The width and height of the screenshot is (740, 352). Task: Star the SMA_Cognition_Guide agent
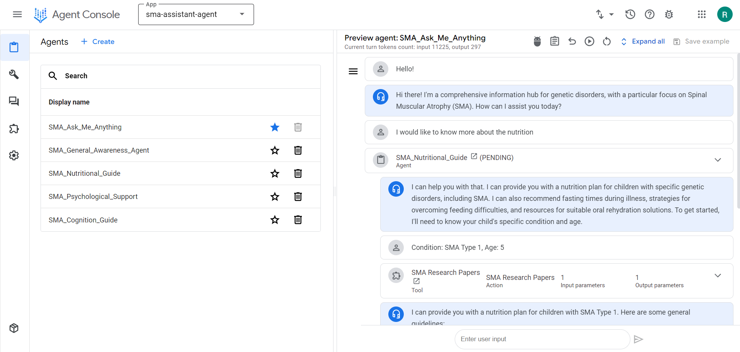pos(275,220)
